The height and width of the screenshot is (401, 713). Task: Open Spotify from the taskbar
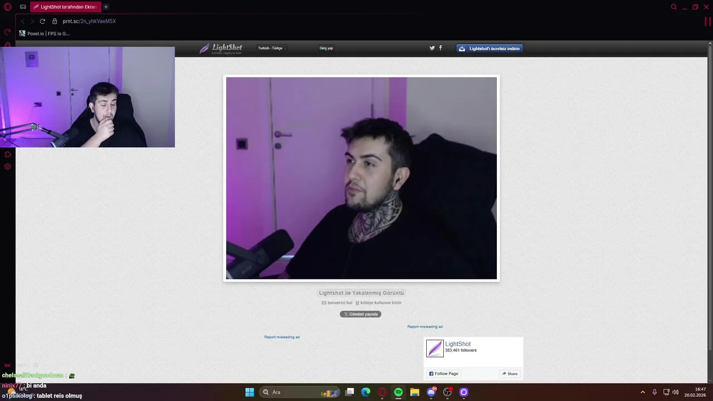(398, 392)
